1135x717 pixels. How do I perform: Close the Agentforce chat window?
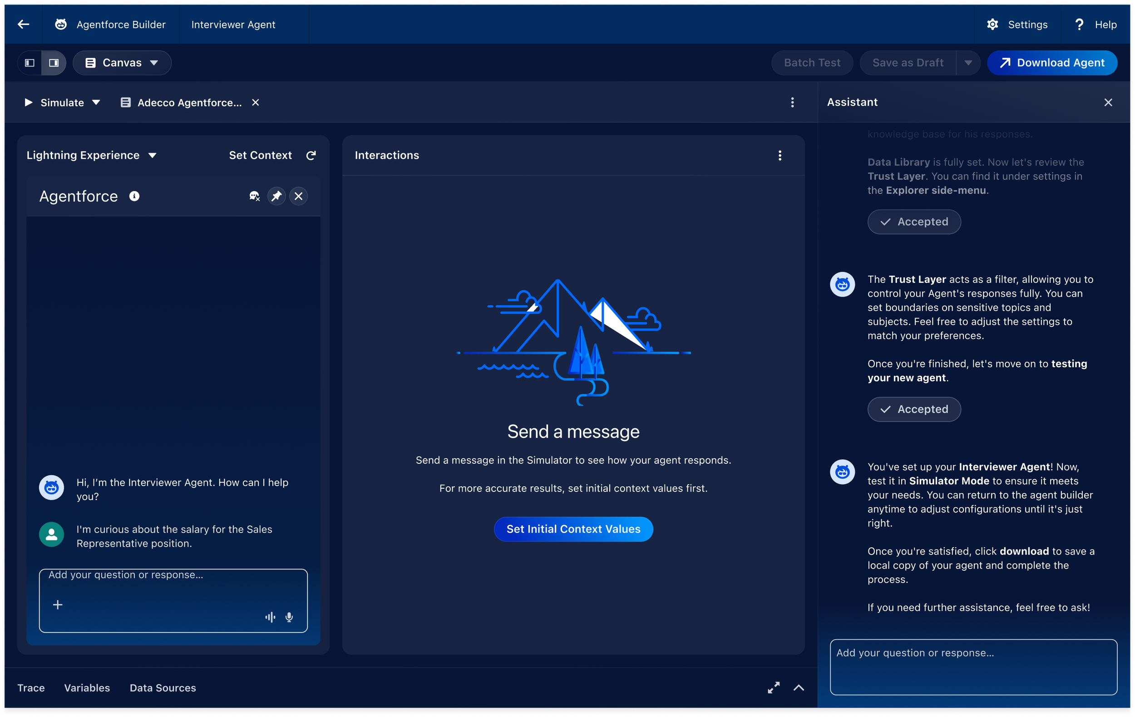coord(298,196)
